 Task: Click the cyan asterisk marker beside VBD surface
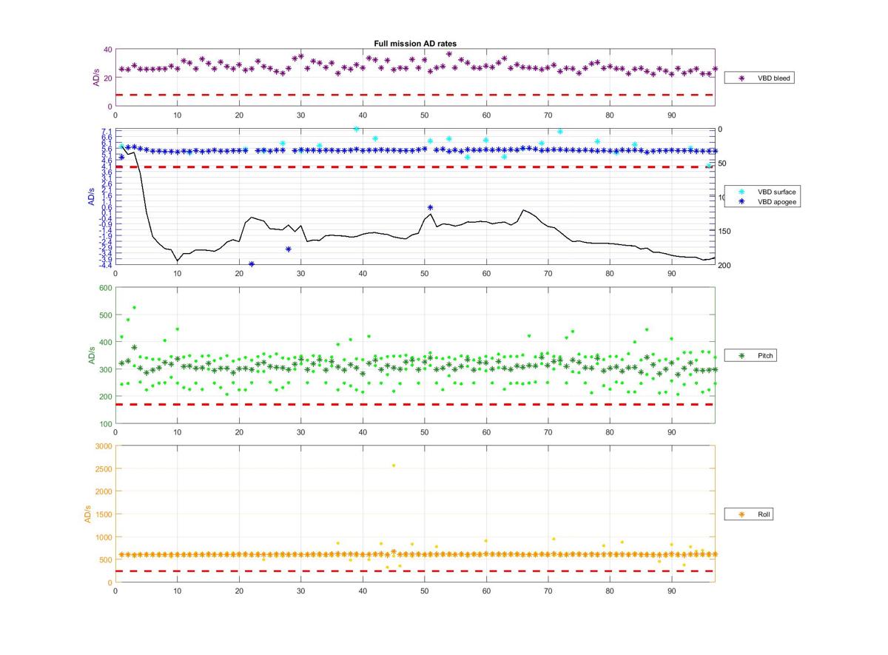(x=740, y=192)
